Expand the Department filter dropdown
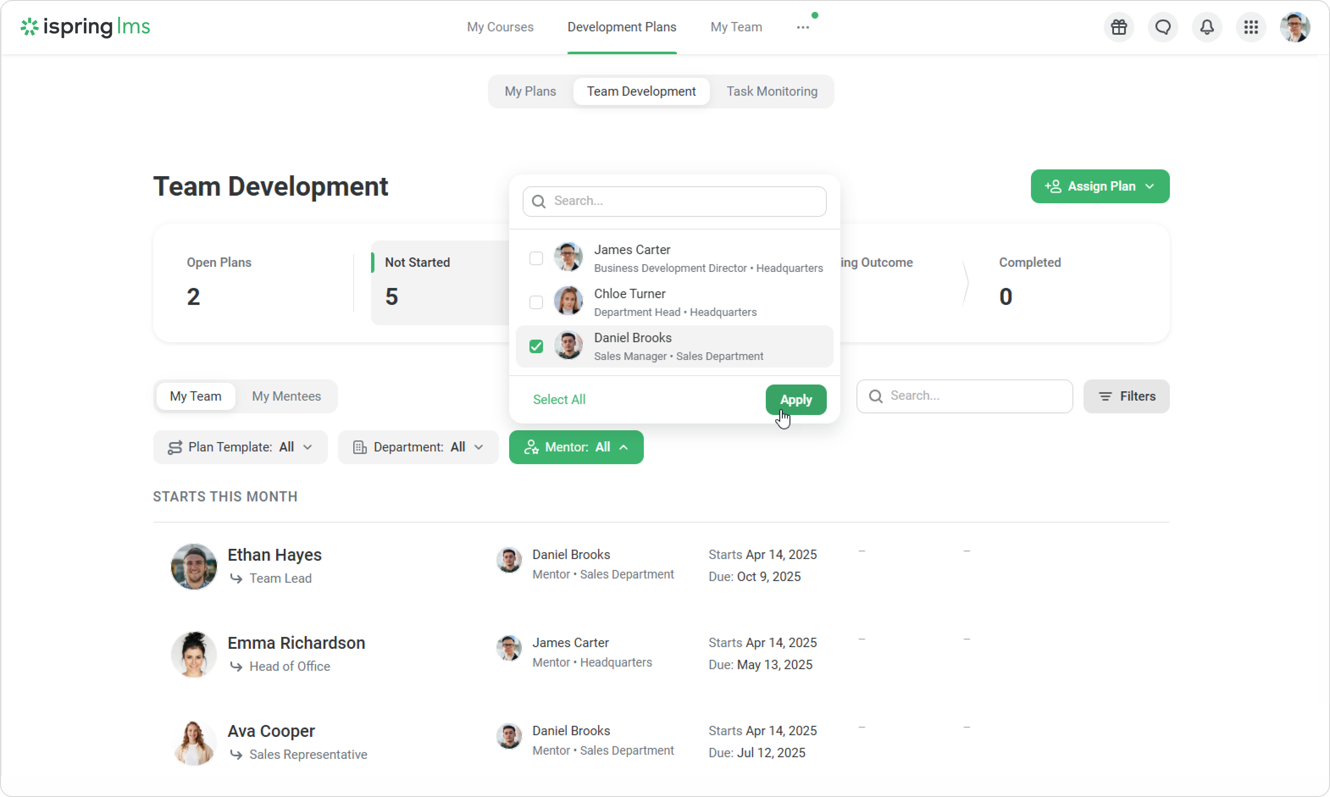The image size is (1330, 797). (418, 447)
